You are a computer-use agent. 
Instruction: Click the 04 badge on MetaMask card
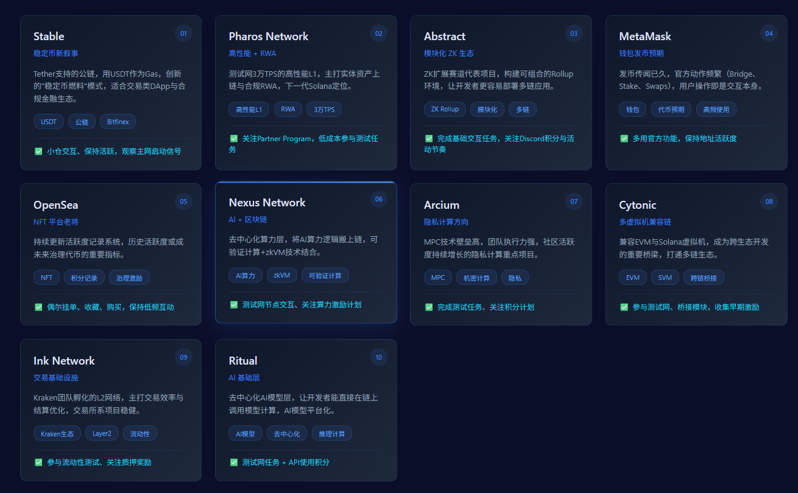coord(769,33)
